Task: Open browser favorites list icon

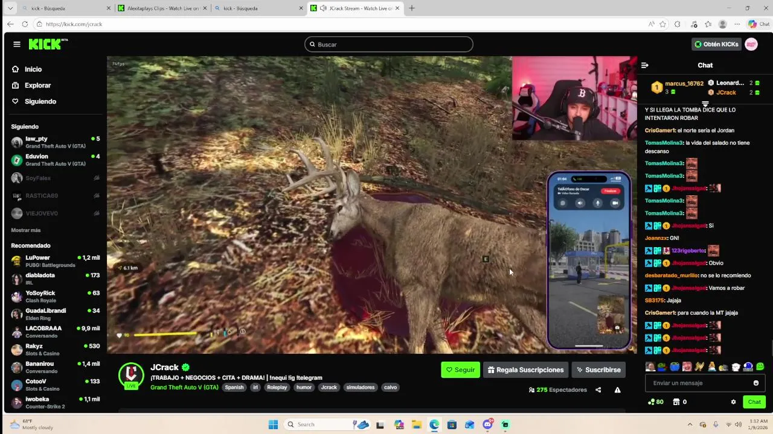Action: click(708, 24)
